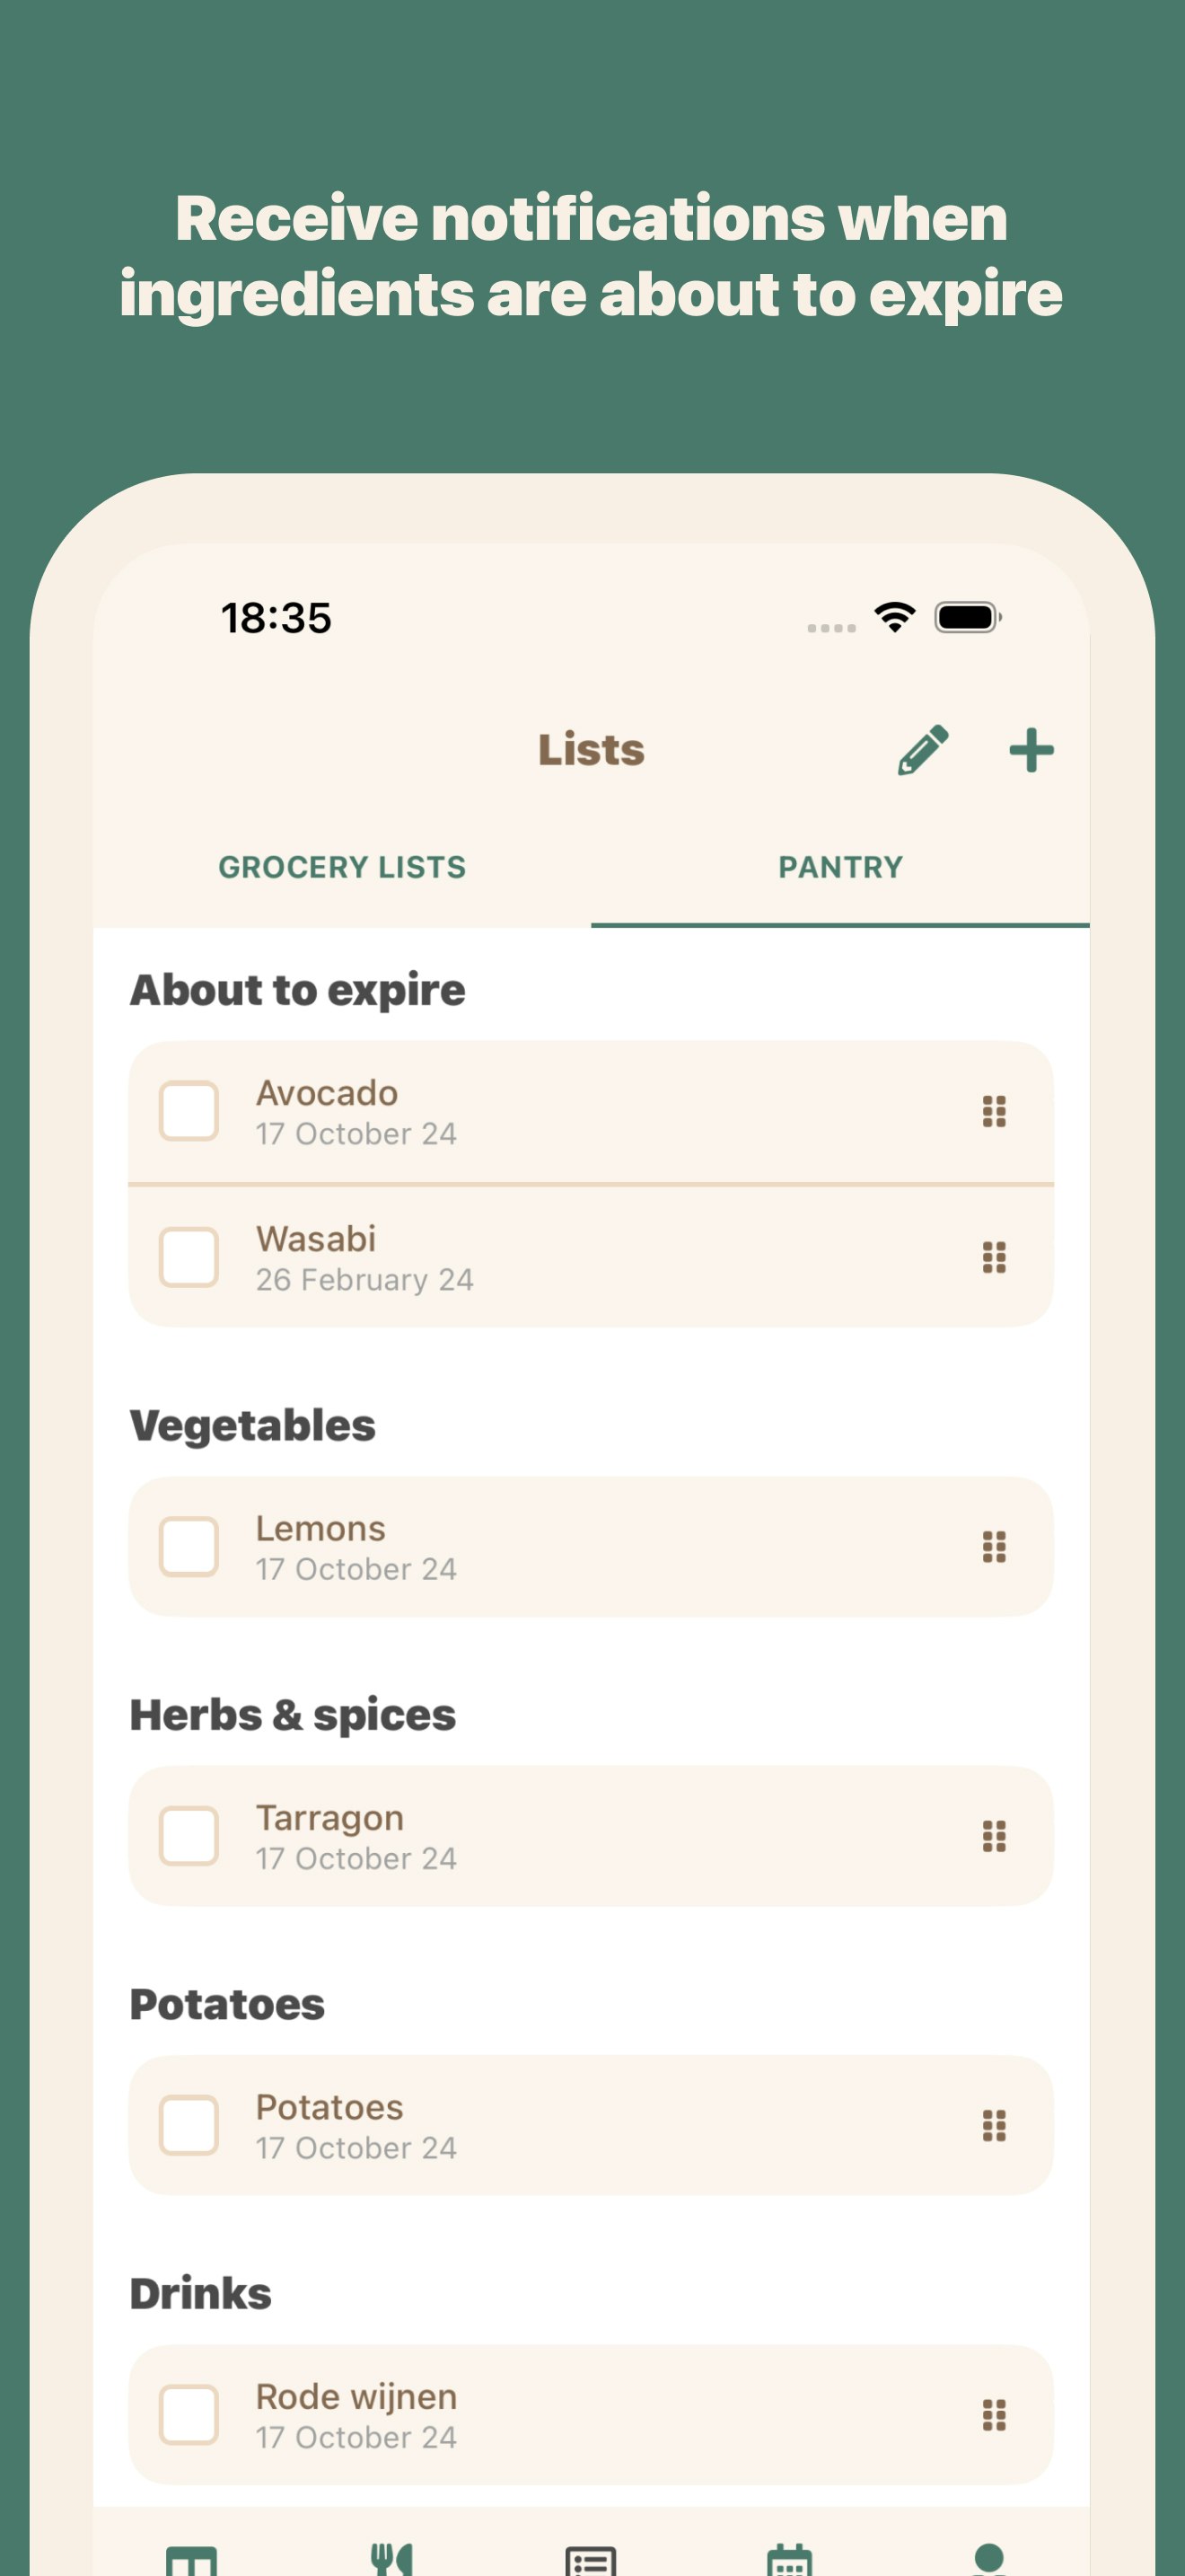Tap the grip handle next to Wasabi

click(x=993, y=1257)
